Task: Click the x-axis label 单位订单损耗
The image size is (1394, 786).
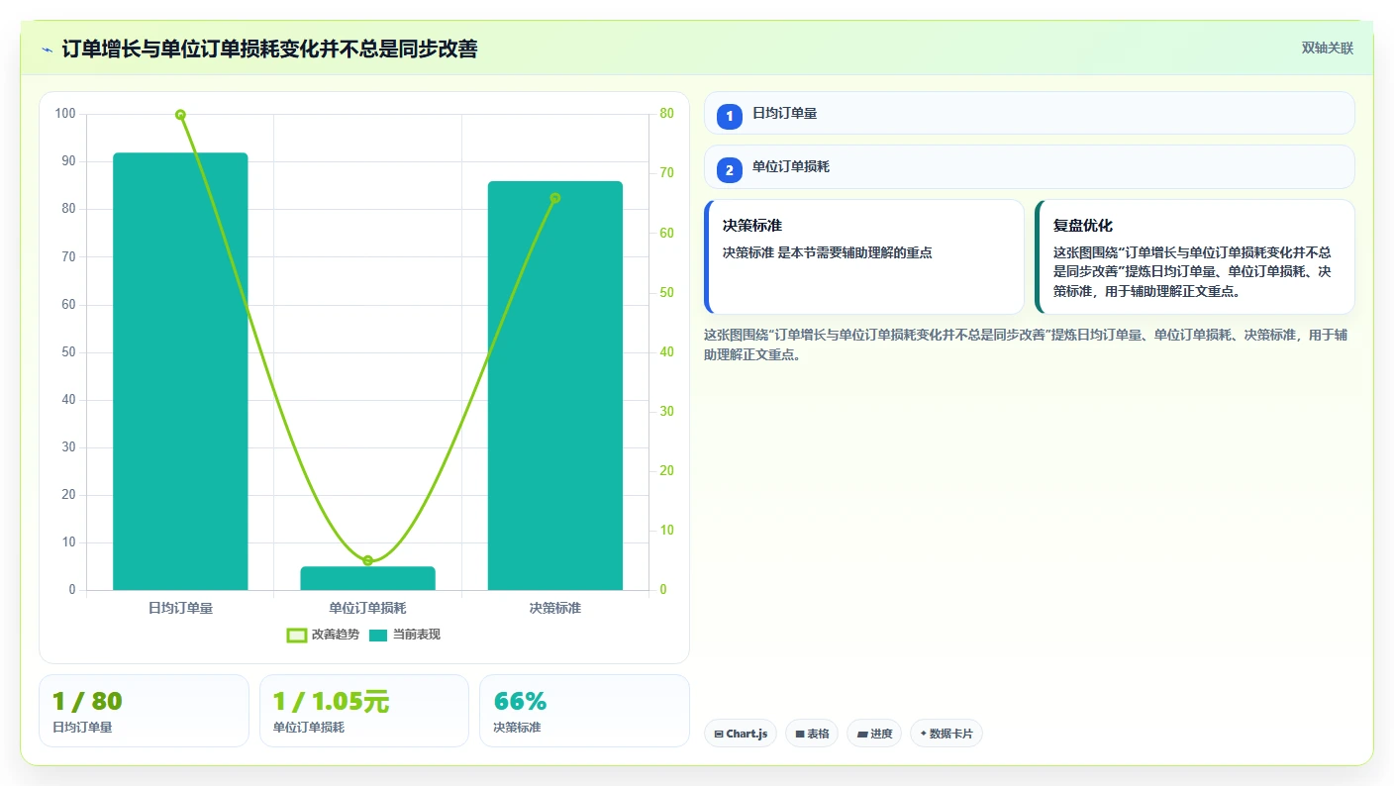Action: (x=367, y=608)
